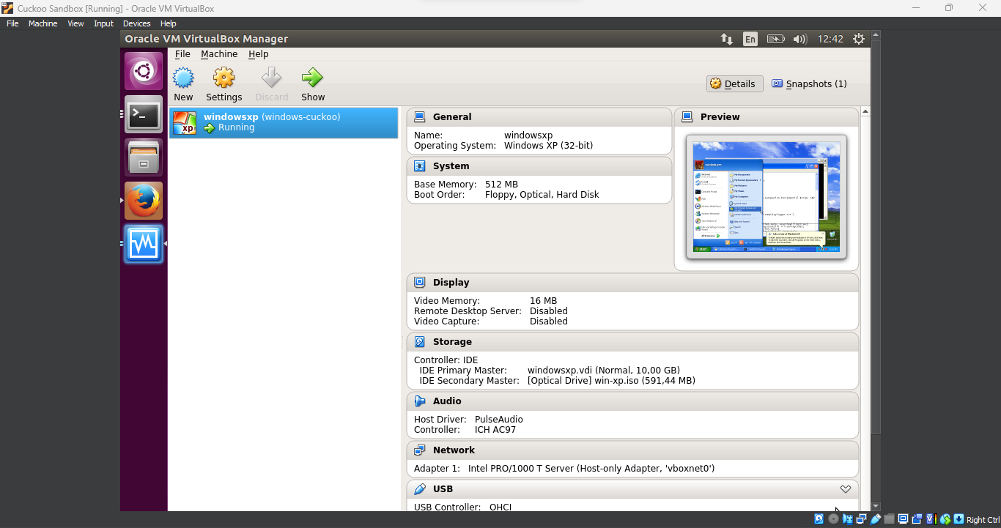This screenshot has height=528, width=1001.
Task: Click the USB devices status bar icon
Action: tap(875, 519)
